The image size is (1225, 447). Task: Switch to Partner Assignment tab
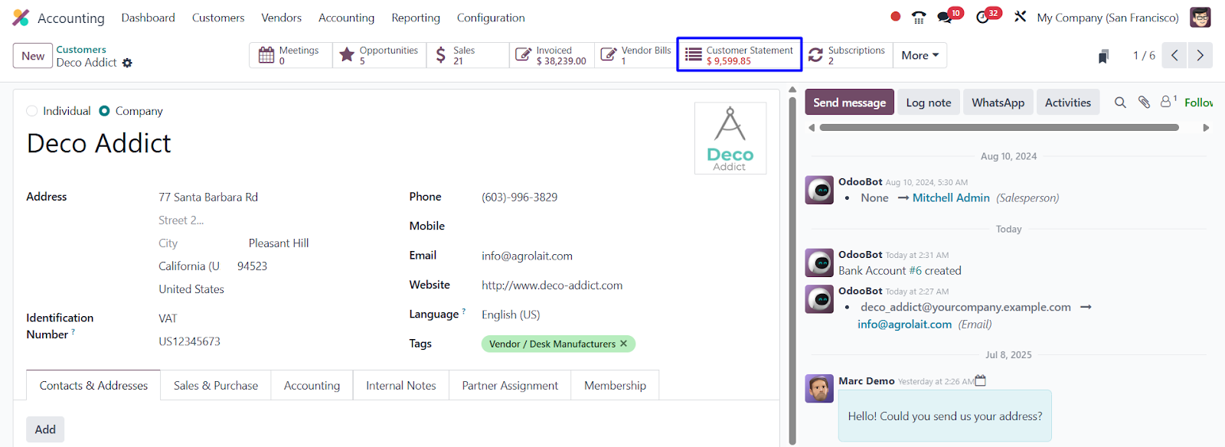[x=510, y=385]
